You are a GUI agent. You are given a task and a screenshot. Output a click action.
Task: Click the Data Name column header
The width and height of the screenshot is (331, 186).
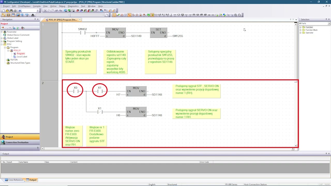(x=31, y=162)
